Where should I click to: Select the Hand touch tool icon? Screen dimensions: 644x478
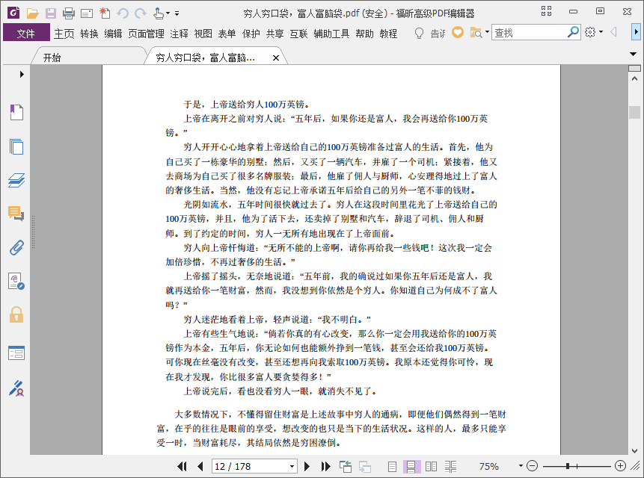click(x=159, y=13)
